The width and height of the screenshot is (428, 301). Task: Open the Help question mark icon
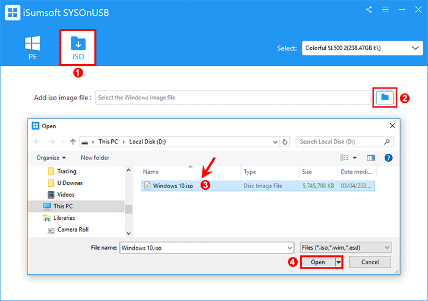pyautogui.click(x=388, y=158)
